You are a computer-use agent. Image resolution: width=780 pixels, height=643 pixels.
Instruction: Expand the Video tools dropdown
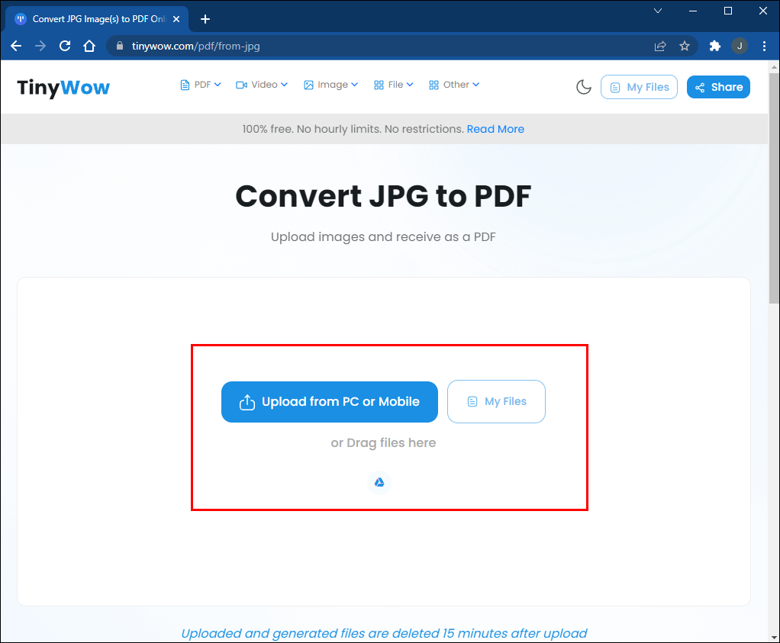coord(262,85)
